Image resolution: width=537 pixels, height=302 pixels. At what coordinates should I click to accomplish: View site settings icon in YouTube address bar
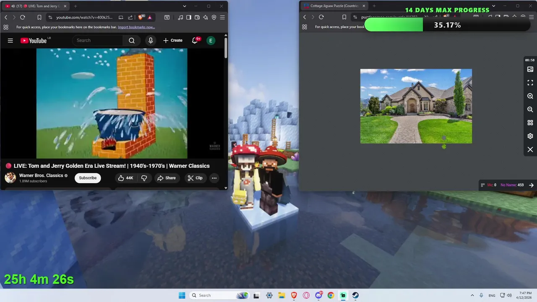coord(50,17)
